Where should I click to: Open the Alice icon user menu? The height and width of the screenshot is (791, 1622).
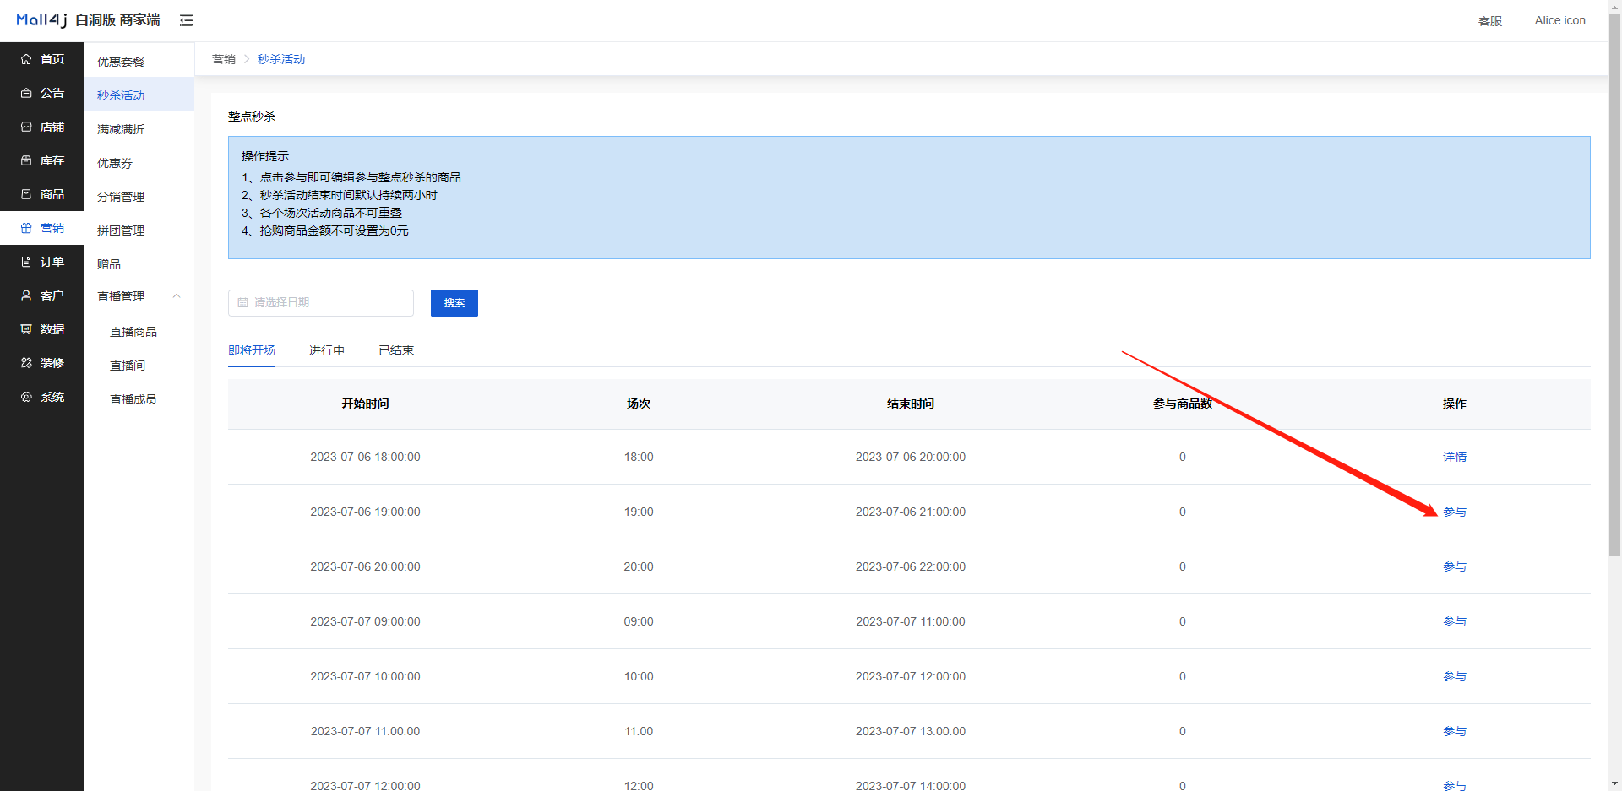click(1559, 20)
